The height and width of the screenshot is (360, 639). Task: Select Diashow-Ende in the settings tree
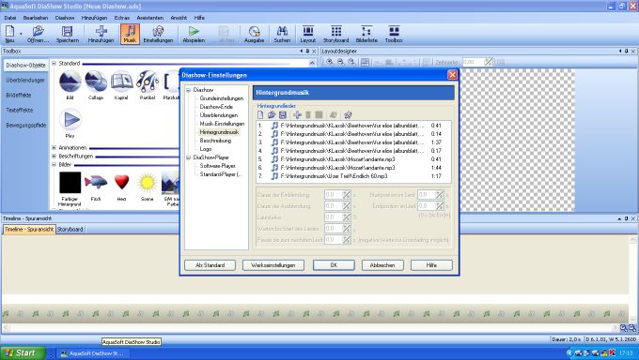pyautogui.click(x=216, y=107)
